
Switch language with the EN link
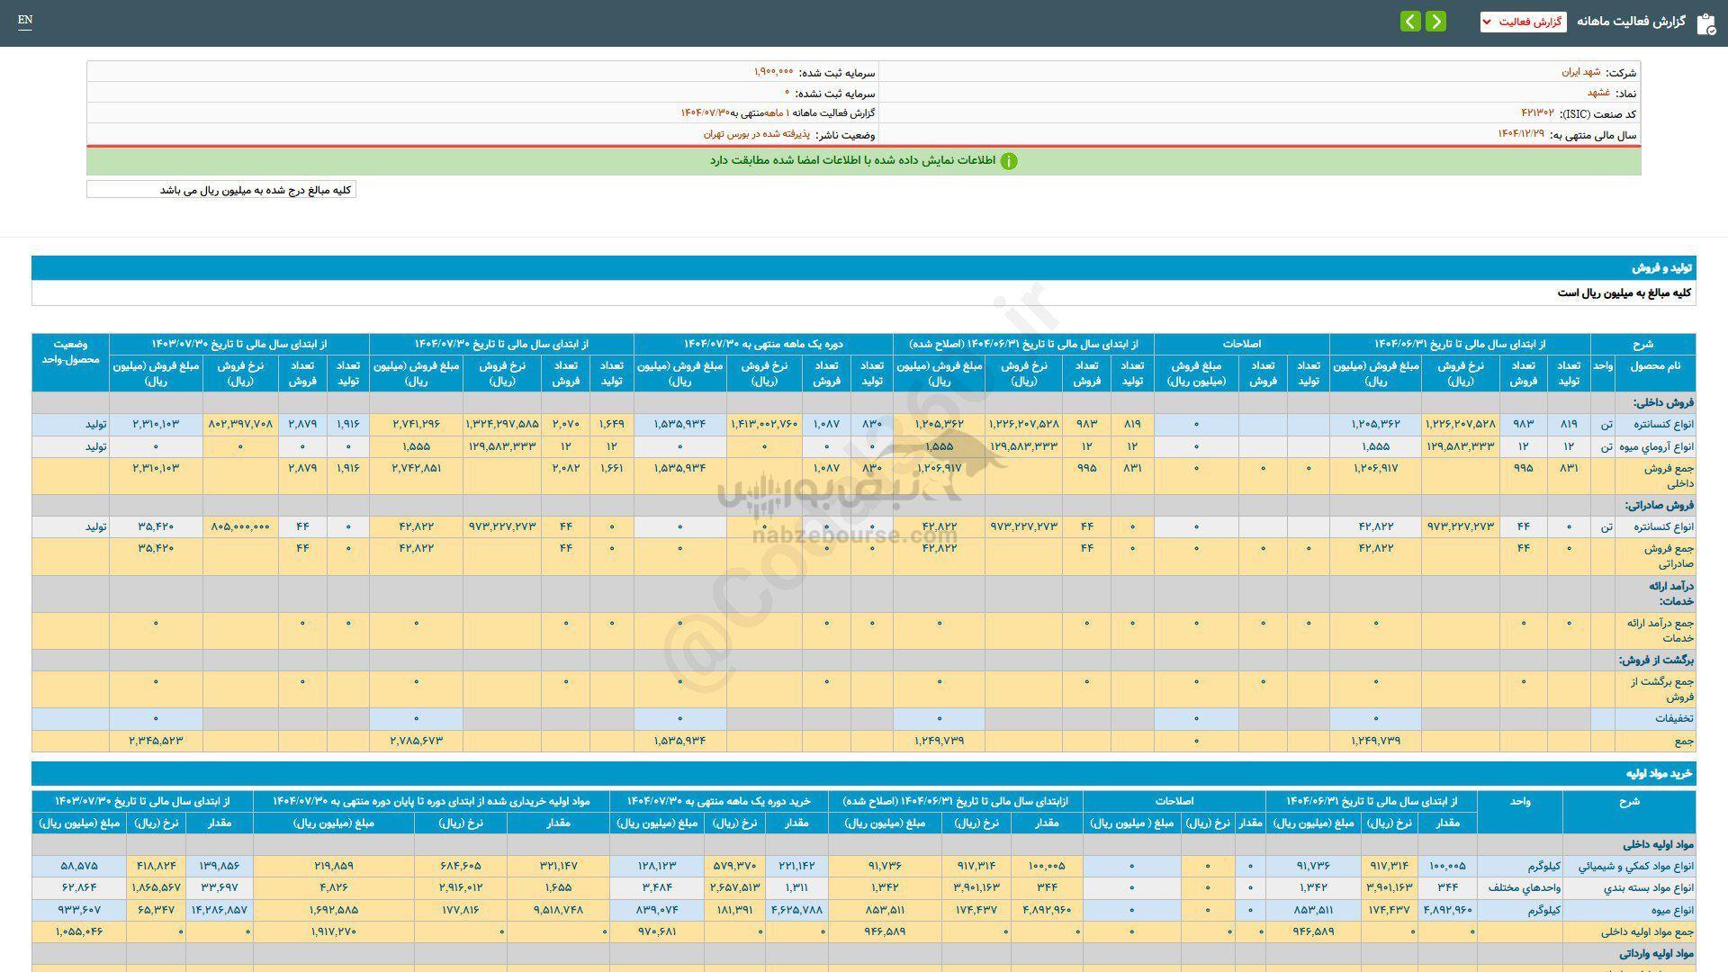(25, 21)
